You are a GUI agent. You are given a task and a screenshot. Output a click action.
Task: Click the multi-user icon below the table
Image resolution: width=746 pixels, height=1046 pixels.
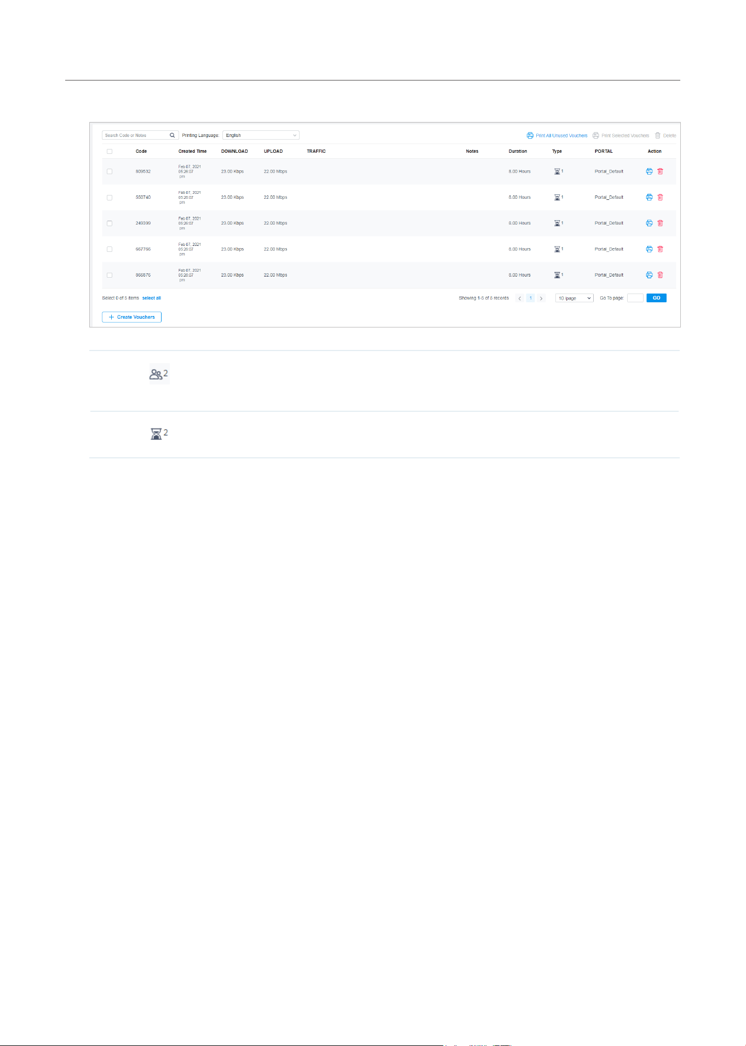[x=159, y=374]
